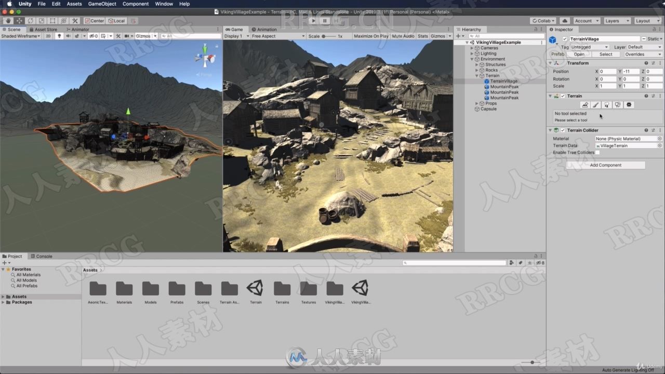Image resolution: width=665 pixels, height=374 pixels.
Task: Click the Pause button
Action: pyautogui.click(x=325, y=21)
